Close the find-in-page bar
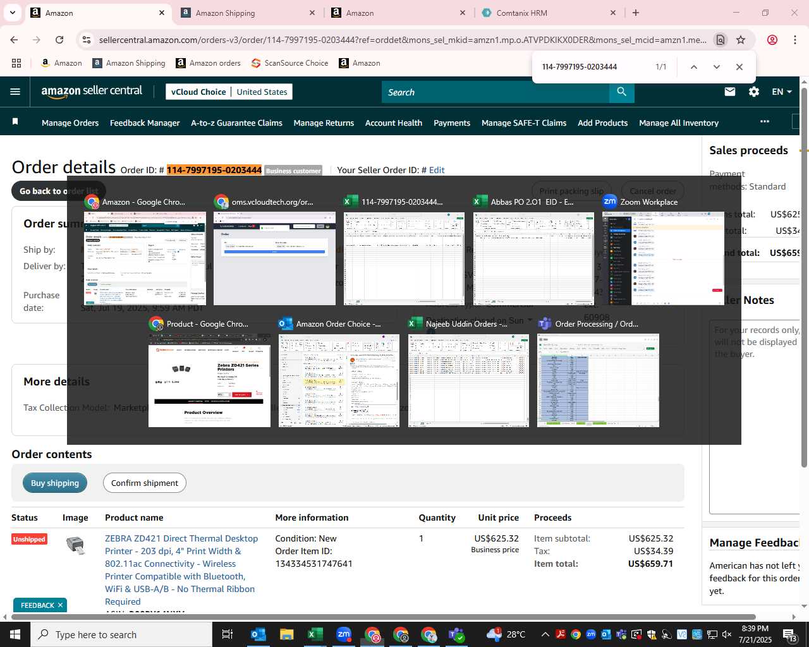The image size is (809, 647). 739,67
